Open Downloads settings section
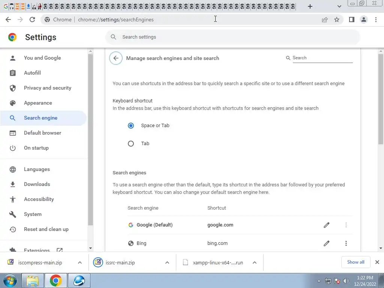Viewport: 384px width, 288px height. coord(37,184)
